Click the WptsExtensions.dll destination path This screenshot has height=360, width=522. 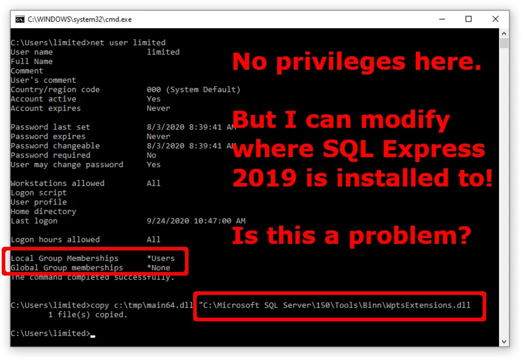(335, 305)
